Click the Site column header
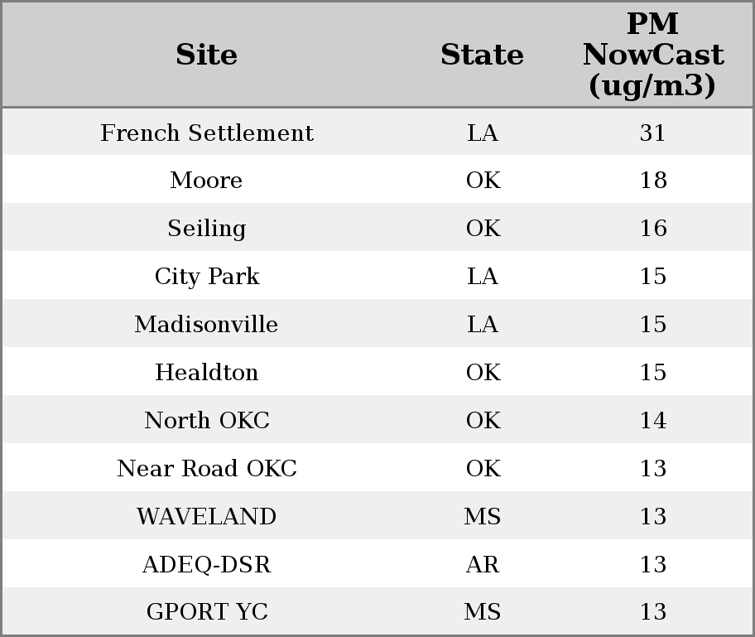Viewport: 755px width, 637px height. tap(206, 55)
